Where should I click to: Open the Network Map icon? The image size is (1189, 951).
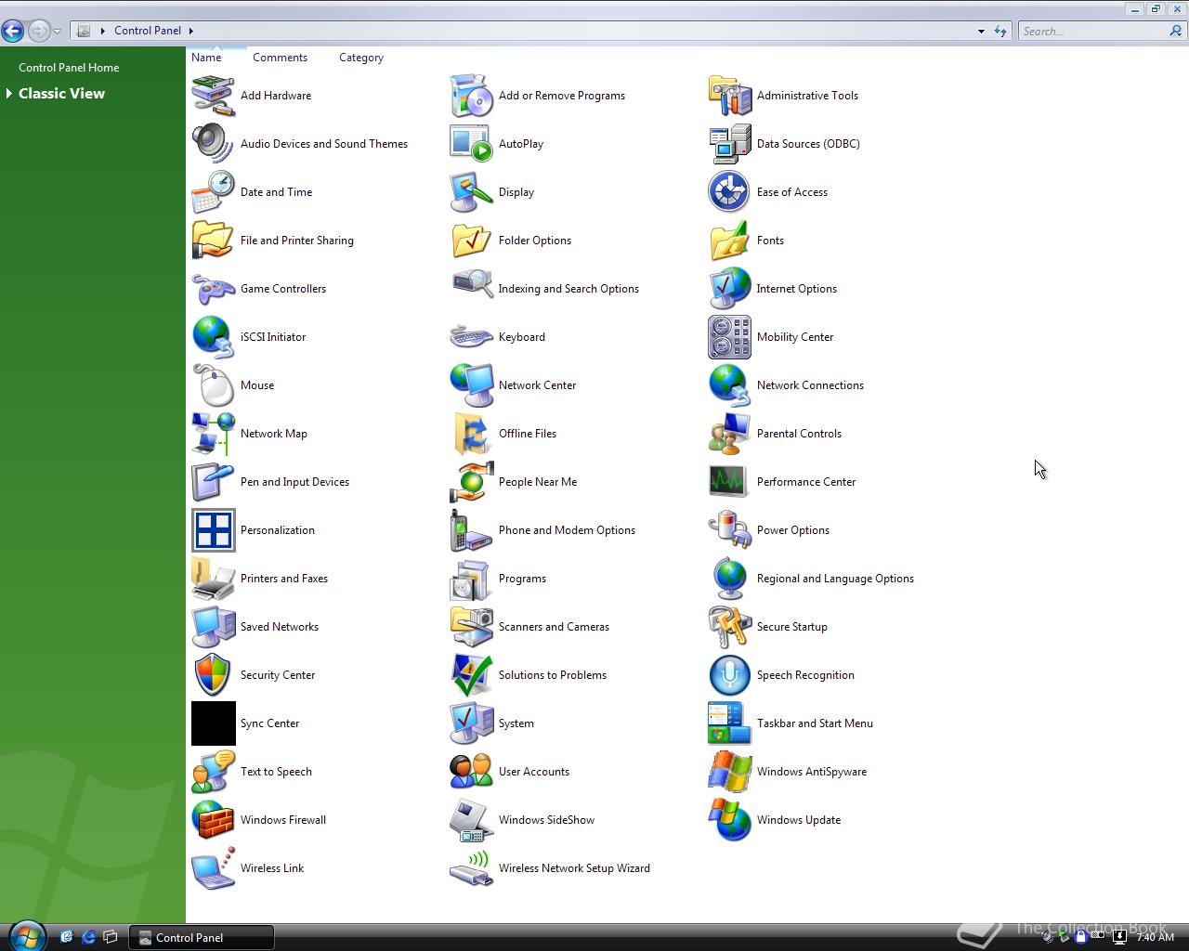pyautogui.click(x=213, y=434)
